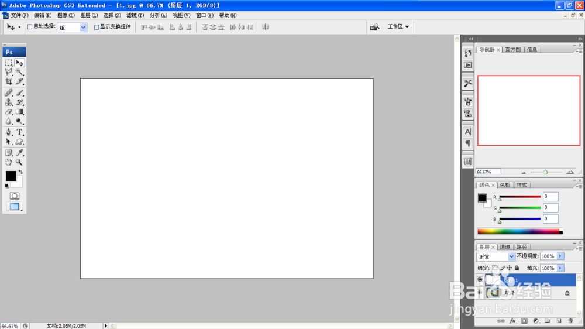Add a layer mask

524,321
